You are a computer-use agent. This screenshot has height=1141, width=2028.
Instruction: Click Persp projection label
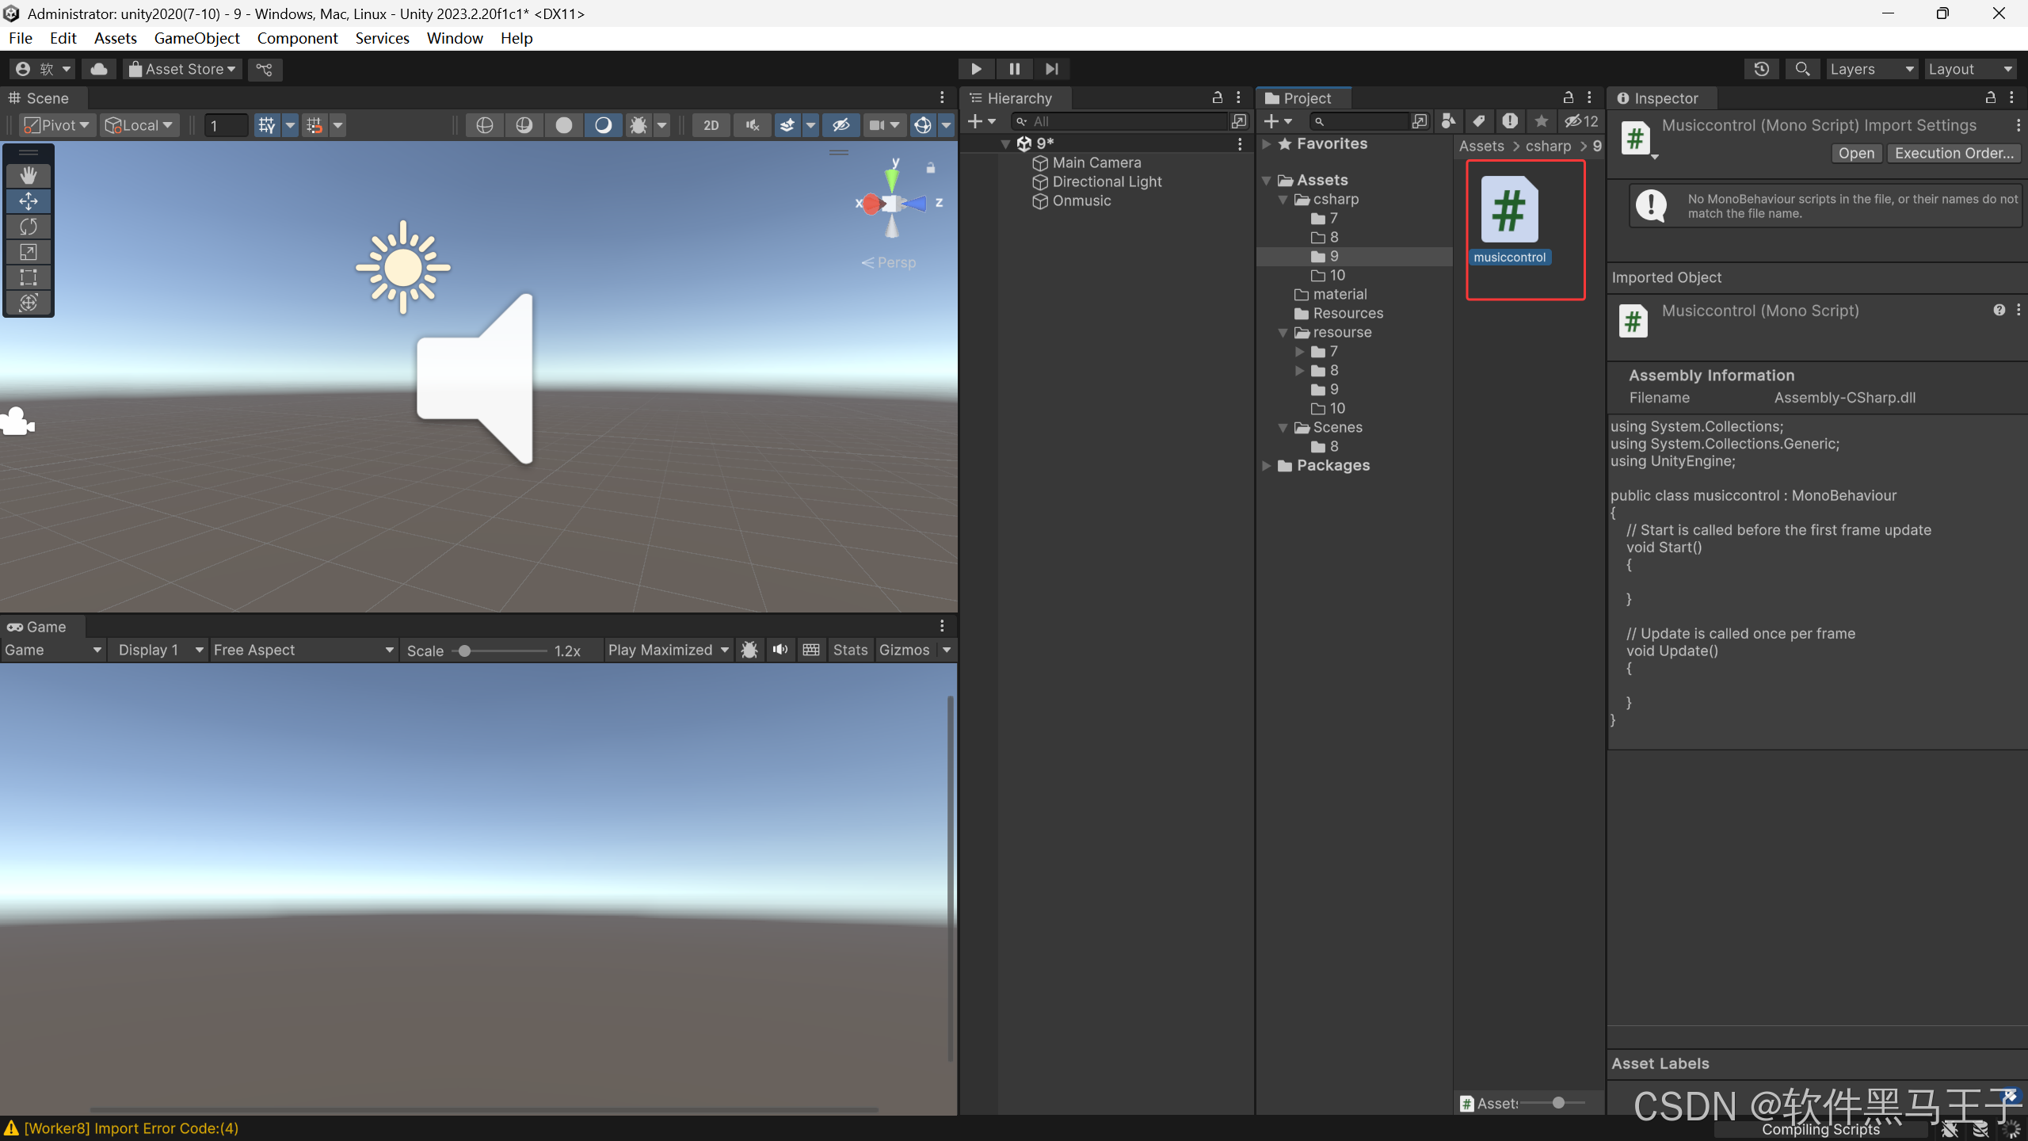[896, 262]
